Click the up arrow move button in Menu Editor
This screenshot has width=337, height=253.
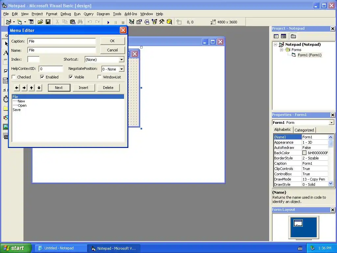(32, 88)
